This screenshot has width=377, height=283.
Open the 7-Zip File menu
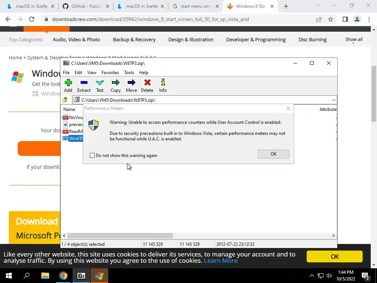tap(66, 73)
